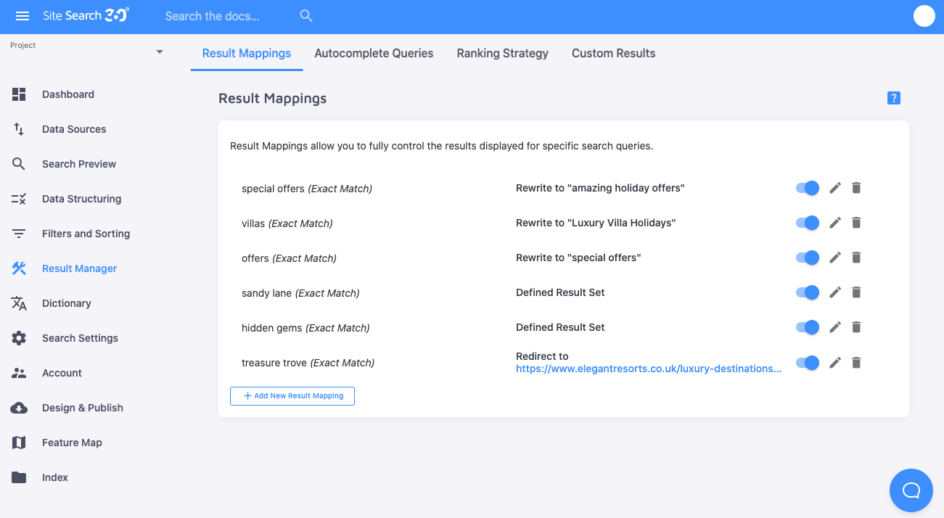Open the Custom Results tab
This screenshot has height=518, width=944.
pos(613,53)
